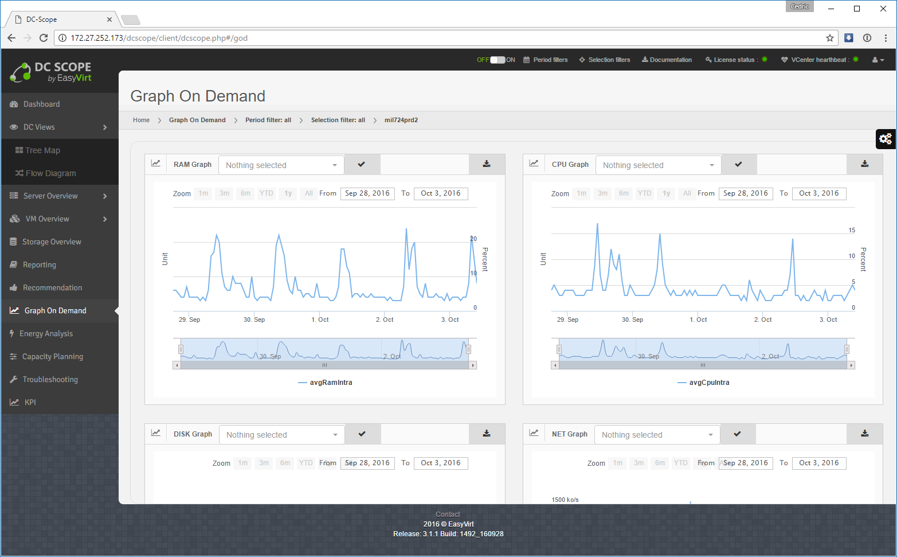
Task: Toggle the OFF/ON switch in header
Action: [497, 60]
